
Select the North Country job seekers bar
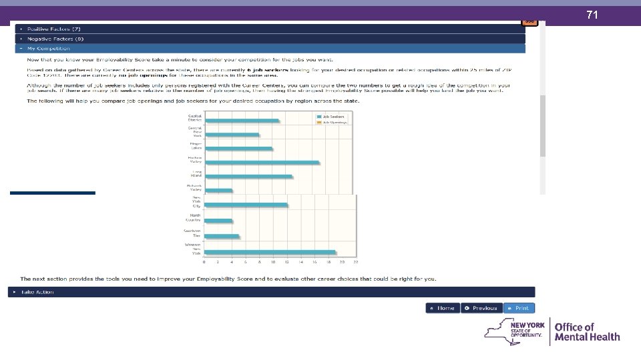pyautogui.click(x=219, y=221)
